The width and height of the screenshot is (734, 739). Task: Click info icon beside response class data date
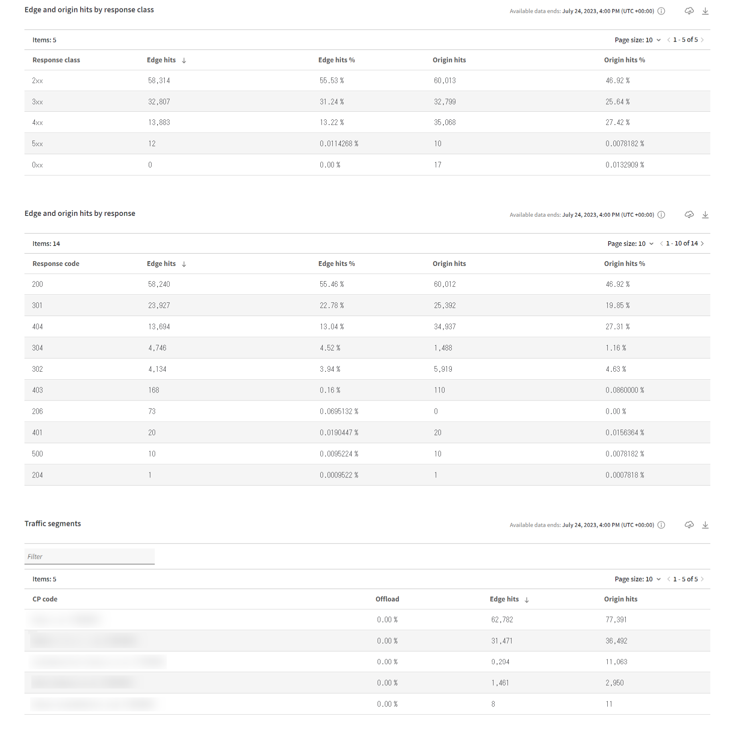661,11
